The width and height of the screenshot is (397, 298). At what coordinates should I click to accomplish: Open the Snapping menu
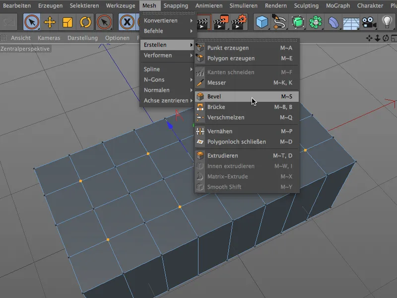177,5
